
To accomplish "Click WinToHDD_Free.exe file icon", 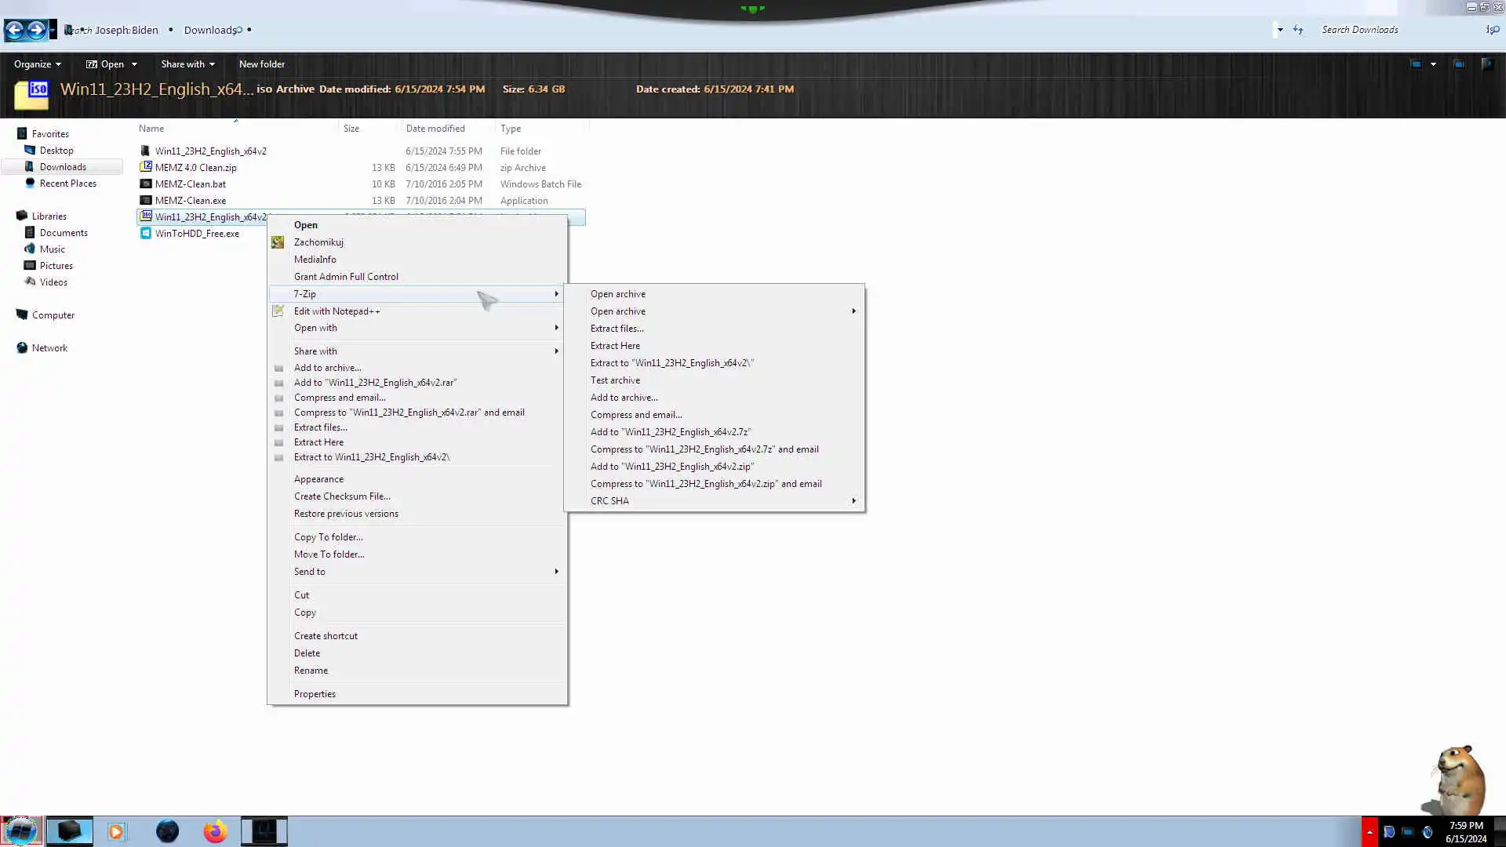I will 146,233.
